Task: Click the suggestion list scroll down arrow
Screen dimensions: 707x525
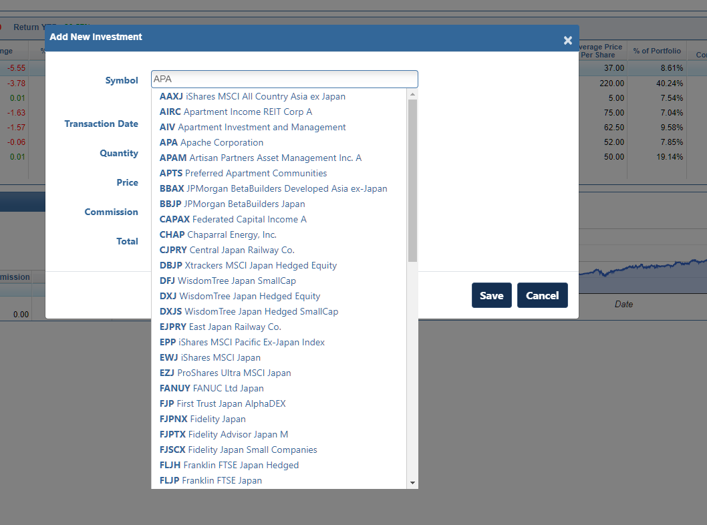Action: [x=412, y=483]
